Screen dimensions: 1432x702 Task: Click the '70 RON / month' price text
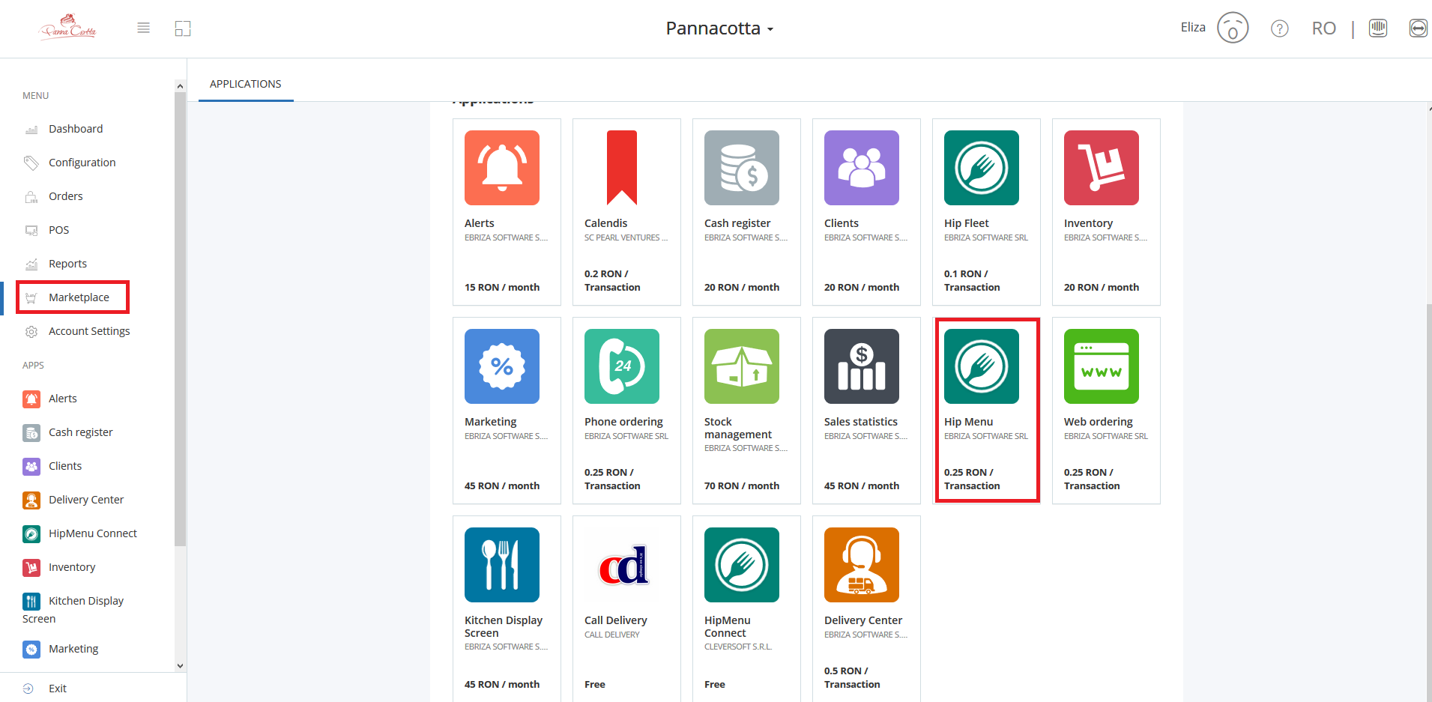click(x=742, y=486)
